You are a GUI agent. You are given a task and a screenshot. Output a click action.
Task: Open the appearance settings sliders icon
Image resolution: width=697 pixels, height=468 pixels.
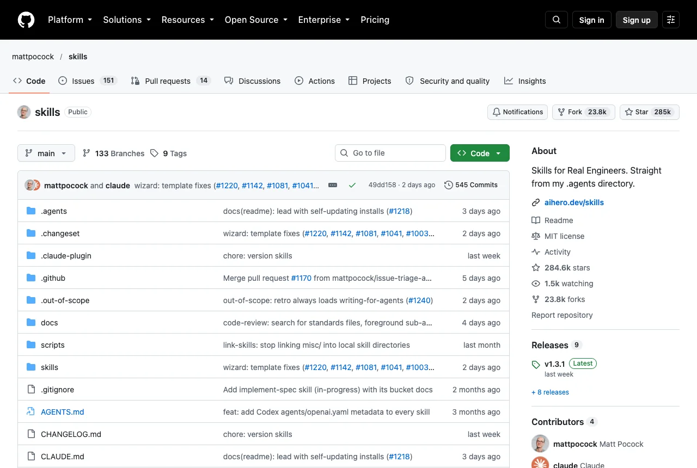click(x=671, y=20)
